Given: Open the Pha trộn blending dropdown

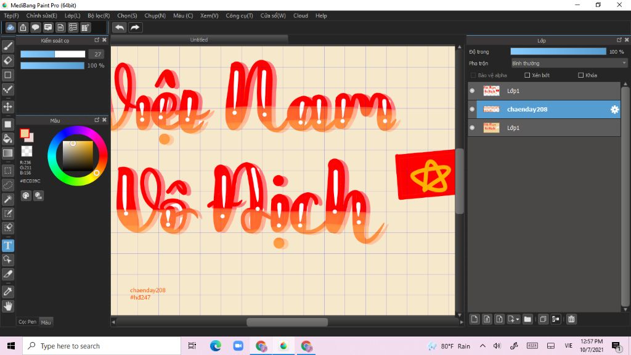Looking at the screenshot, I should click(x=569, y=63).
